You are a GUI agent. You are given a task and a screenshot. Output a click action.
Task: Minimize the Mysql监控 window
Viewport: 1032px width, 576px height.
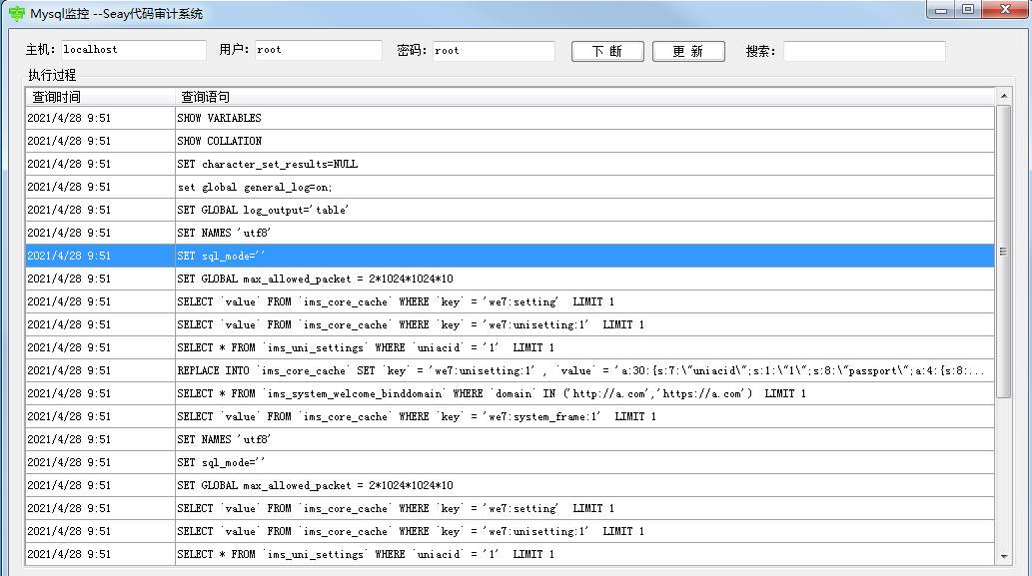[x=940, y=10]
